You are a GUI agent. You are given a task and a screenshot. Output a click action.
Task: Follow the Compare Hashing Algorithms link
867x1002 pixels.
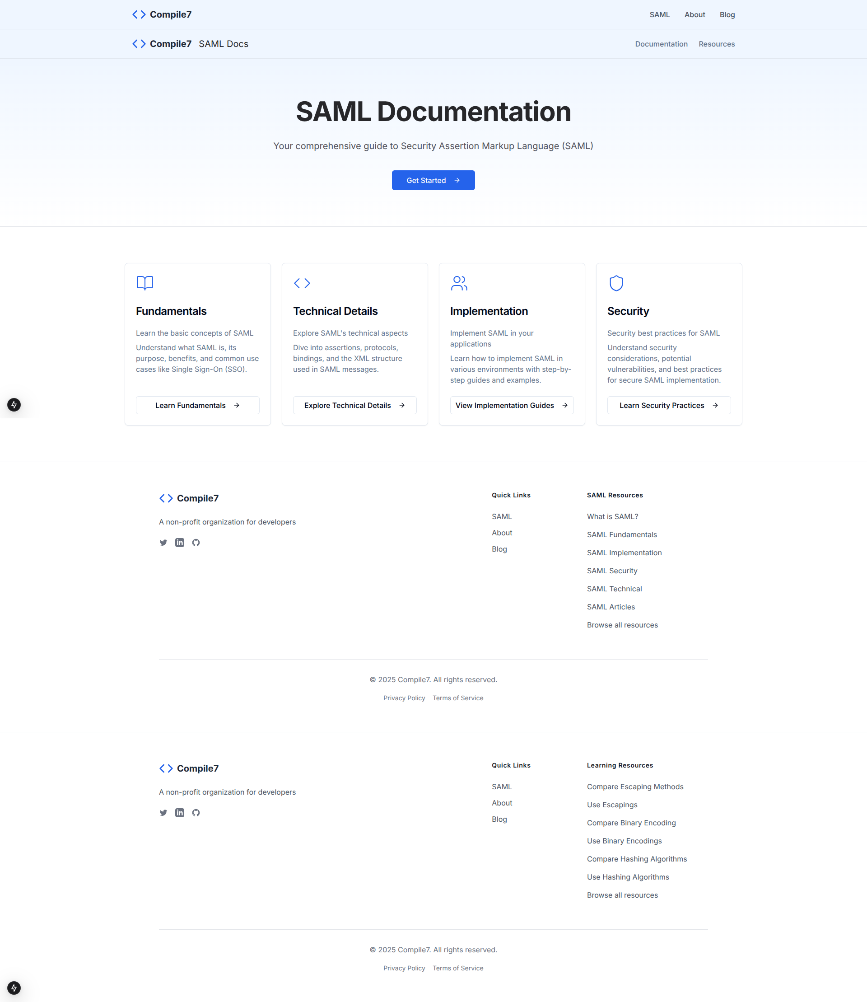(637, 859)
